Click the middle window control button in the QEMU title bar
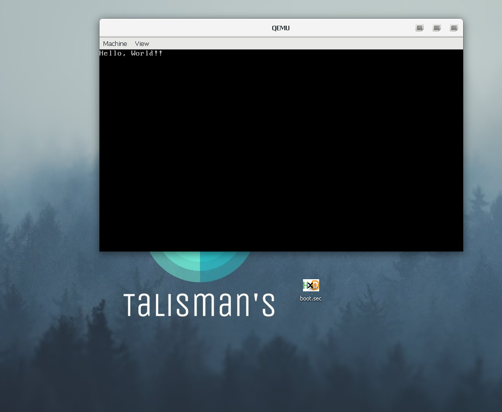502x412 pixels. [x=437, y=28]
